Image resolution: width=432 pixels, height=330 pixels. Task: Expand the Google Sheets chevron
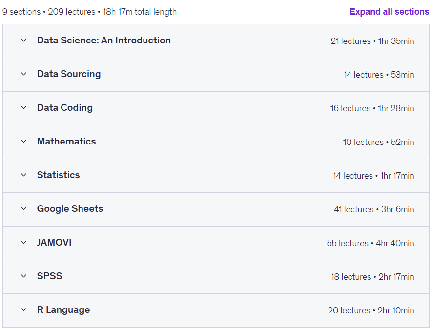pyautogui.click(x=24, y=208)
